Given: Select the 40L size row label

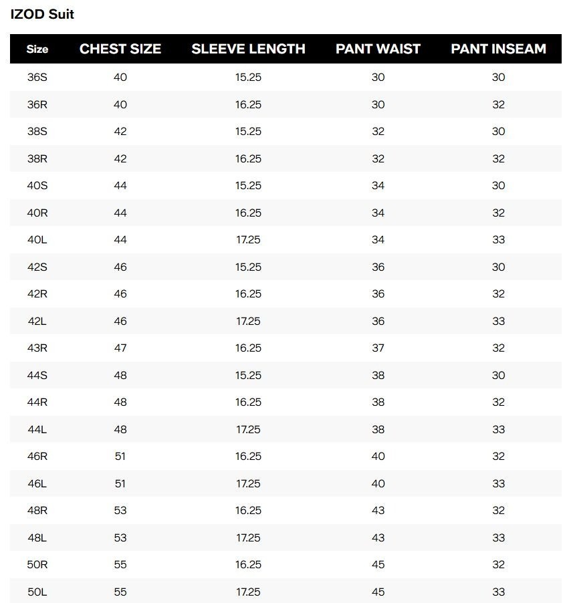Looking at the screenshot, I should 37,240.
